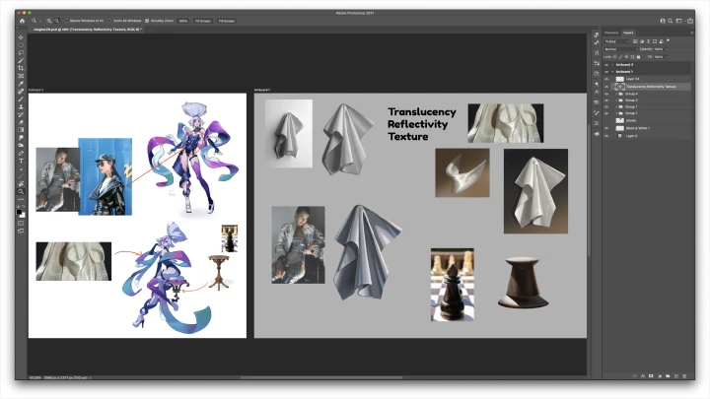710x399 pixels.
Task: Select chapter26.psd document tab
Action: coord(87,30)
